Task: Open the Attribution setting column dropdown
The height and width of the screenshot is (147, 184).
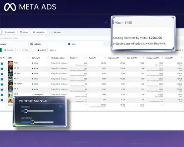Action: 67,58
